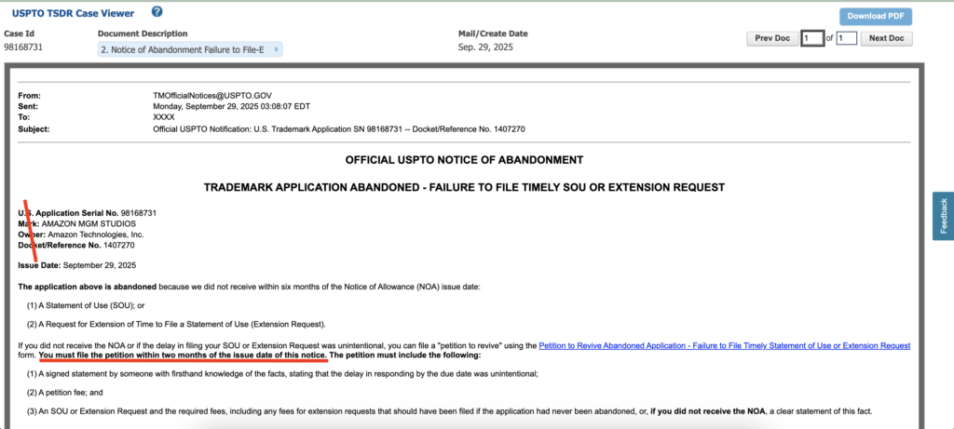Image resolution: width=954 pixels, height=429 pixels.
Task: Select Case Id value 98168731
Action: tap(23, 47)
